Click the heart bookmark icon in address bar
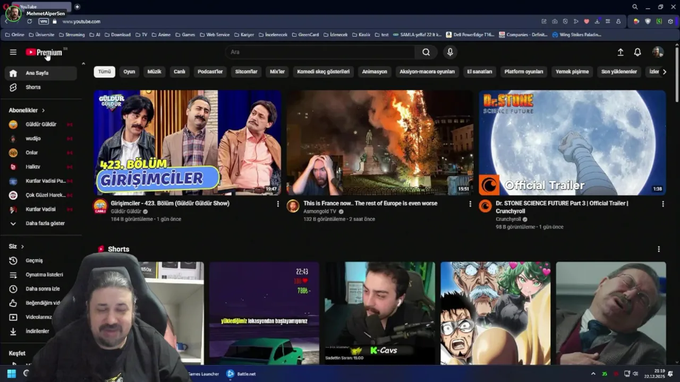The image size is (680, 382). 586,21
